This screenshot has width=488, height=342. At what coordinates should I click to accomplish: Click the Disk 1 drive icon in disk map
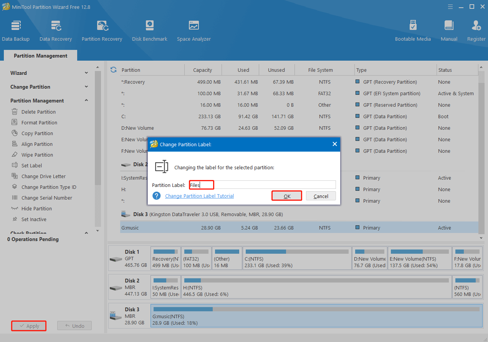pyautogui.click(x=116, y=258)
